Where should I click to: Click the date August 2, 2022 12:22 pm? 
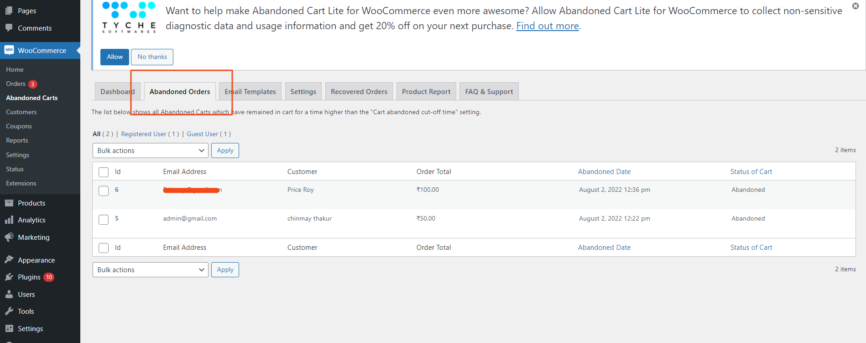point(615,218)
